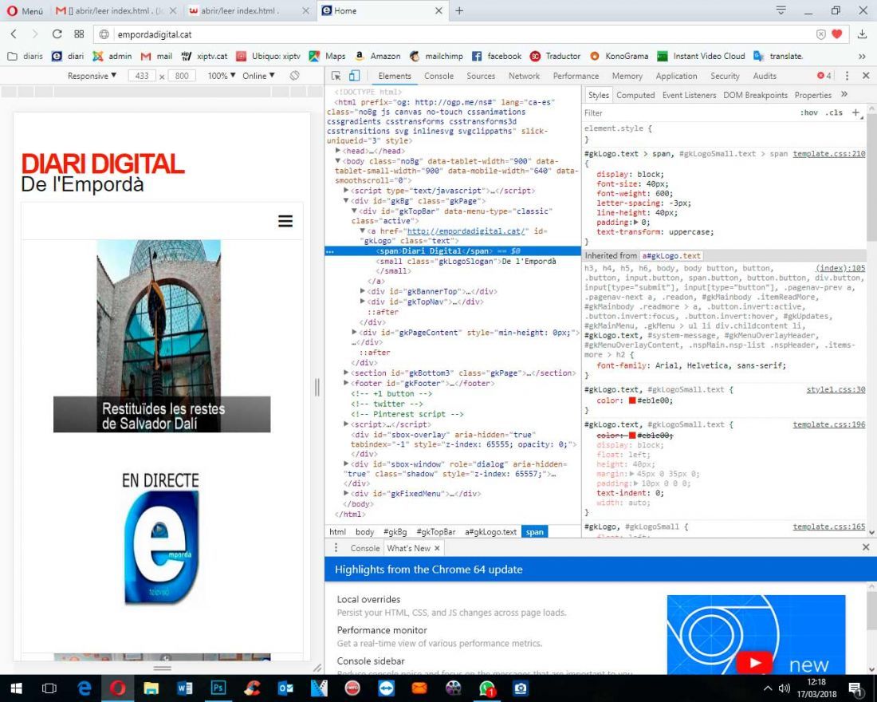Open the drawer three-dot menu beside Console

tap(336, 547)
